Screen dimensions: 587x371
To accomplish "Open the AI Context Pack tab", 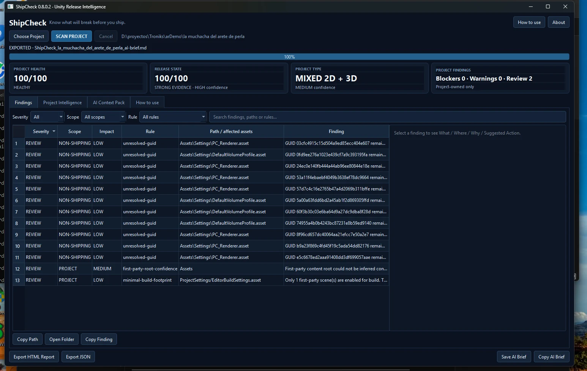I will coord(109,103).
